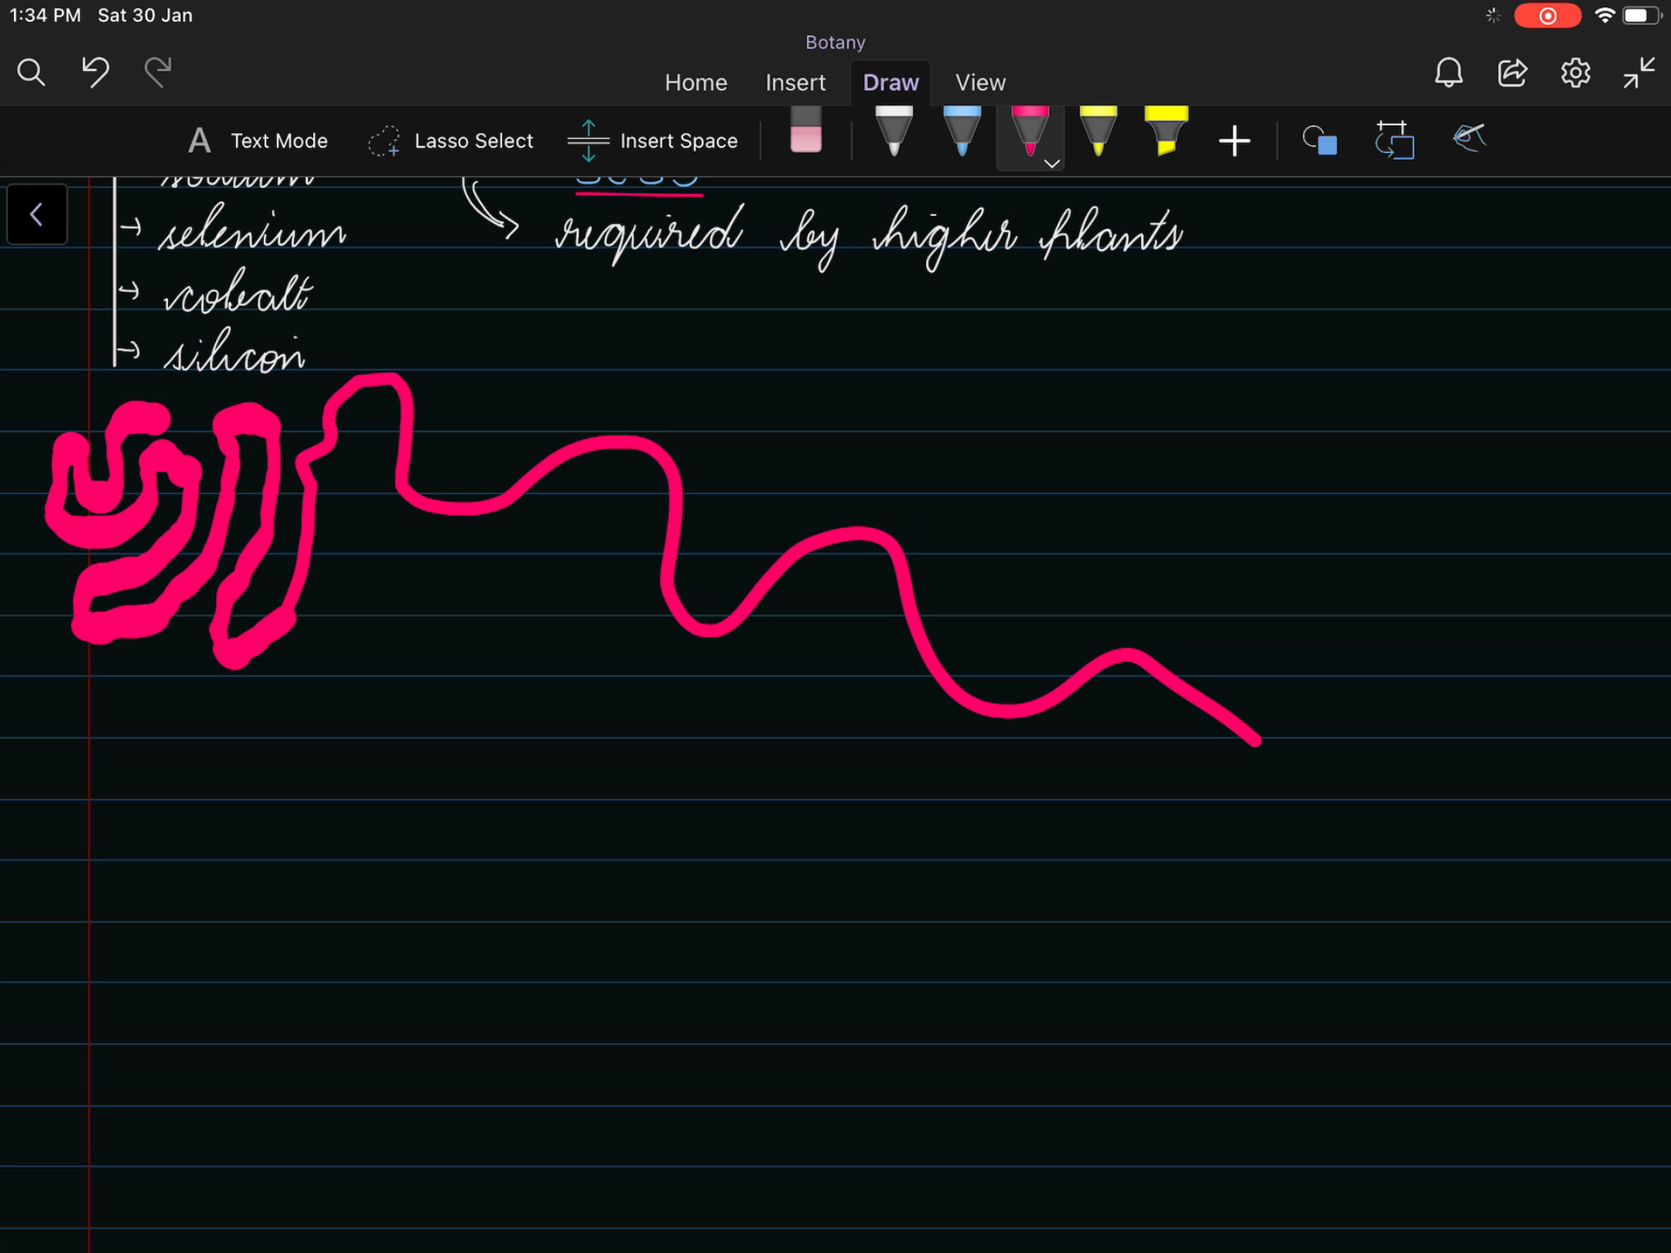1671x1253 pixels.
Task: Toggle drawing with touch icon
Action: click(x=1468, y=138)
